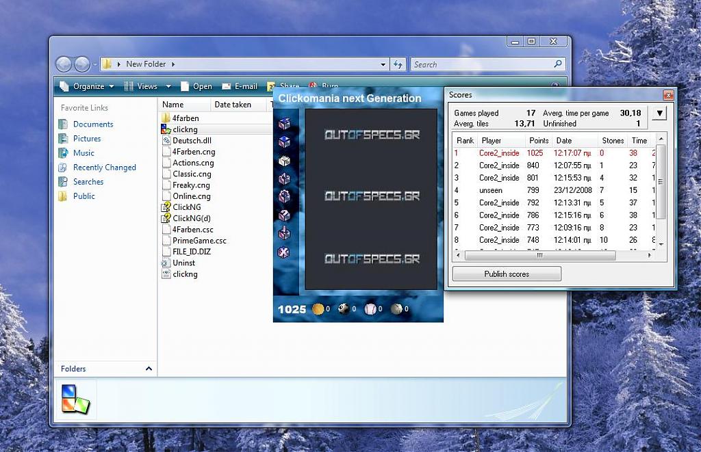
Task: Select the PrimeGame.csc file
Action: [x=194, y=240]
